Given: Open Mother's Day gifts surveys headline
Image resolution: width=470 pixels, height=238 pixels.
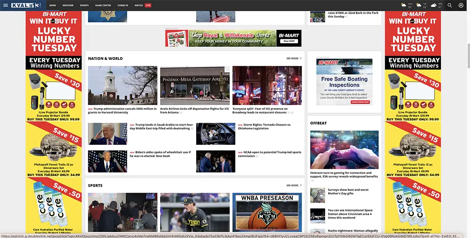Looking at the screenshot, I should (x=348, y=191).
